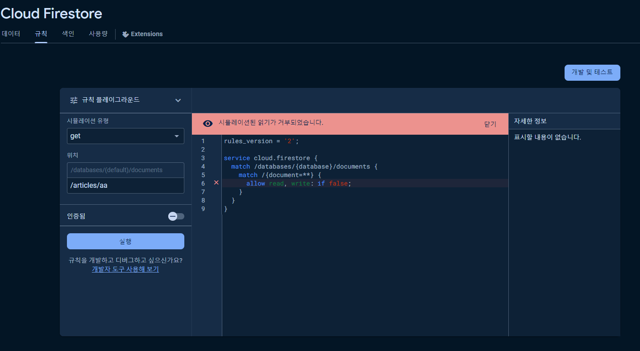This screenshot has width=640, height=351.
Task: Click the 개발 및 테스트 button
Action: click(592, 73)
